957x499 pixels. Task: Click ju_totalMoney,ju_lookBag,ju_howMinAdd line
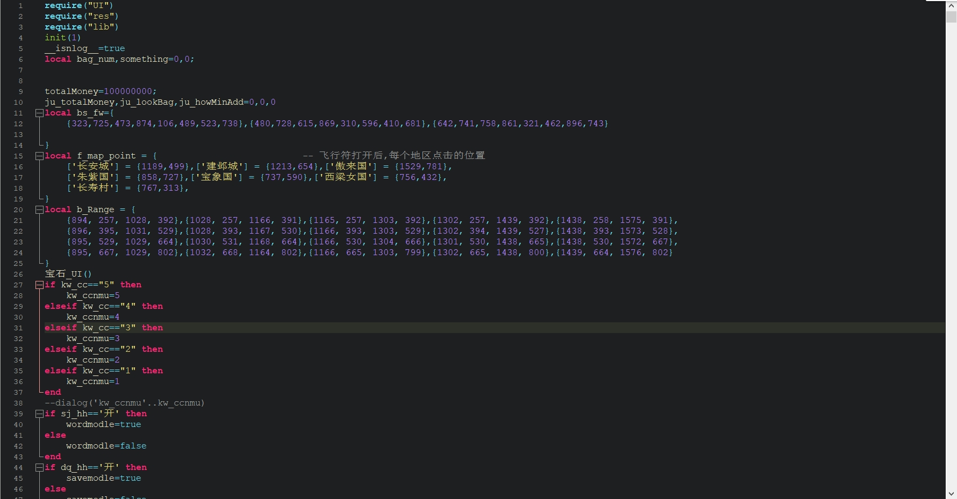pyautogui.click(x=160, y=102)
